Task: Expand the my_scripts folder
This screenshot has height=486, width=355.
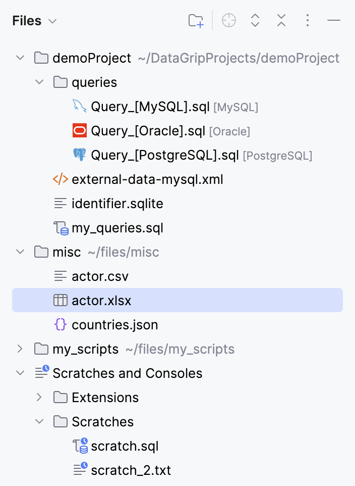Action: 20,349
